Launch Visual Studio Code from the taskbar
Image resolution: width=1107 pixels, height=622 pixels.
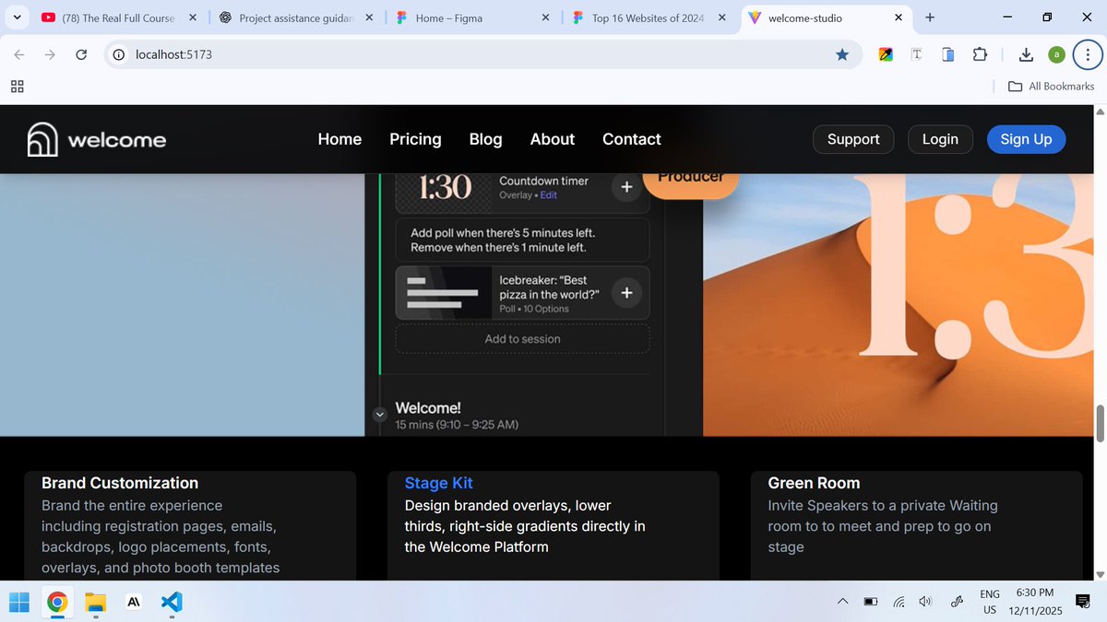(171, 602)
